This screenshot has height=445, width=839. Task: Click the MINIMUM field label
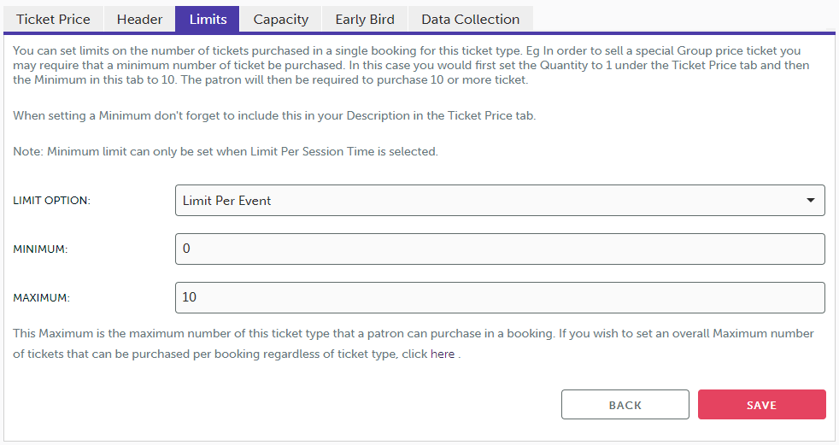(x=40, y=249)
